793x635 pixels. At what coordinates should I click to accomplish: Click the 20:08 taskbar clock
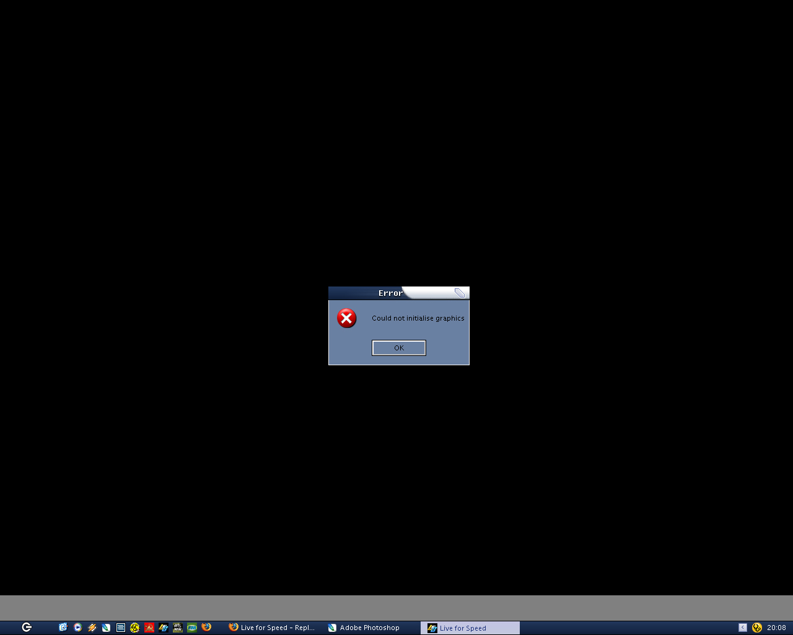click(x=776, y=628)
